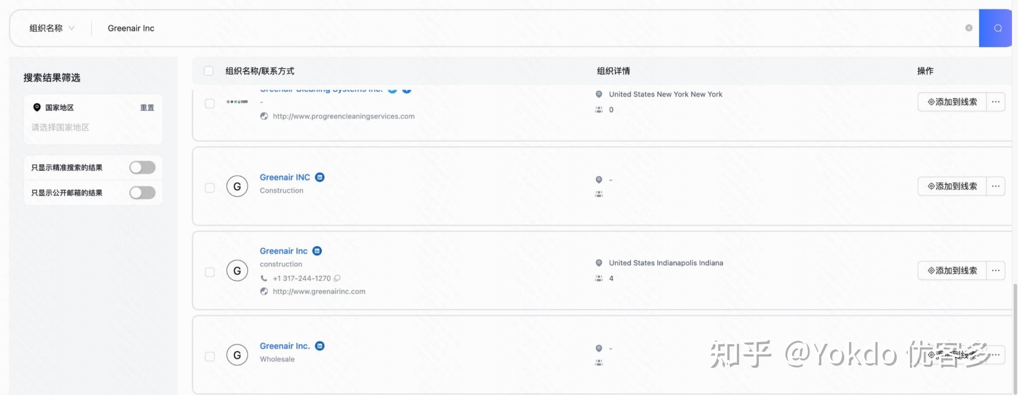Viewport: 1018px width, 395px height.
Task: Open the greenairinc.com website link
Action: [319, 291]
